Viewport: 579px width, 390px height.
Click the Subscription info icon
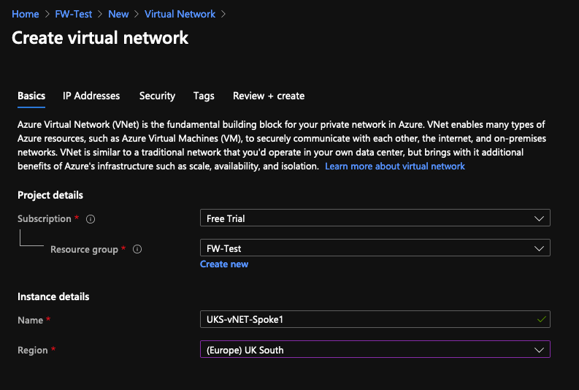(91, 219)
